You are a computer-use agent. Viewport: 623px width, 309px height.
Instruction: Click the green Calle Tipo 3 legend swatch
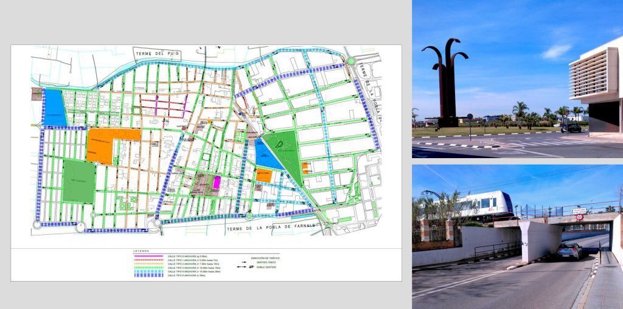(149, 268)
